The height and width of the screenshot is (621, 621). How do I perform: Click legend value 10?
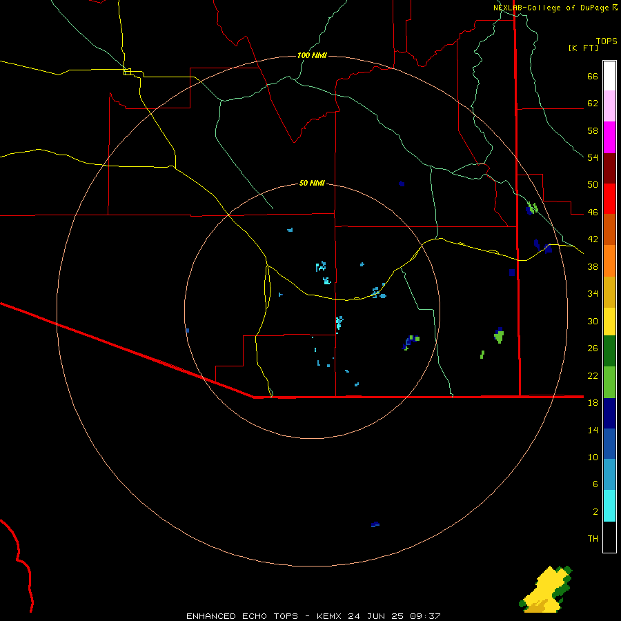[x=593, y=457]
